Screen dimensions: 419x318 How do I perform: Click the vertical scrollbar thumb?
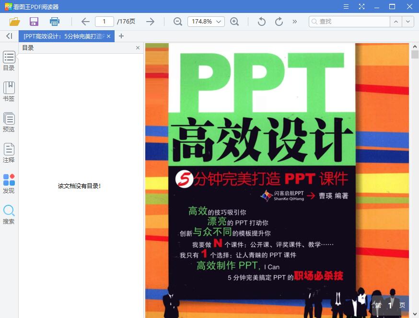point(415,54)
